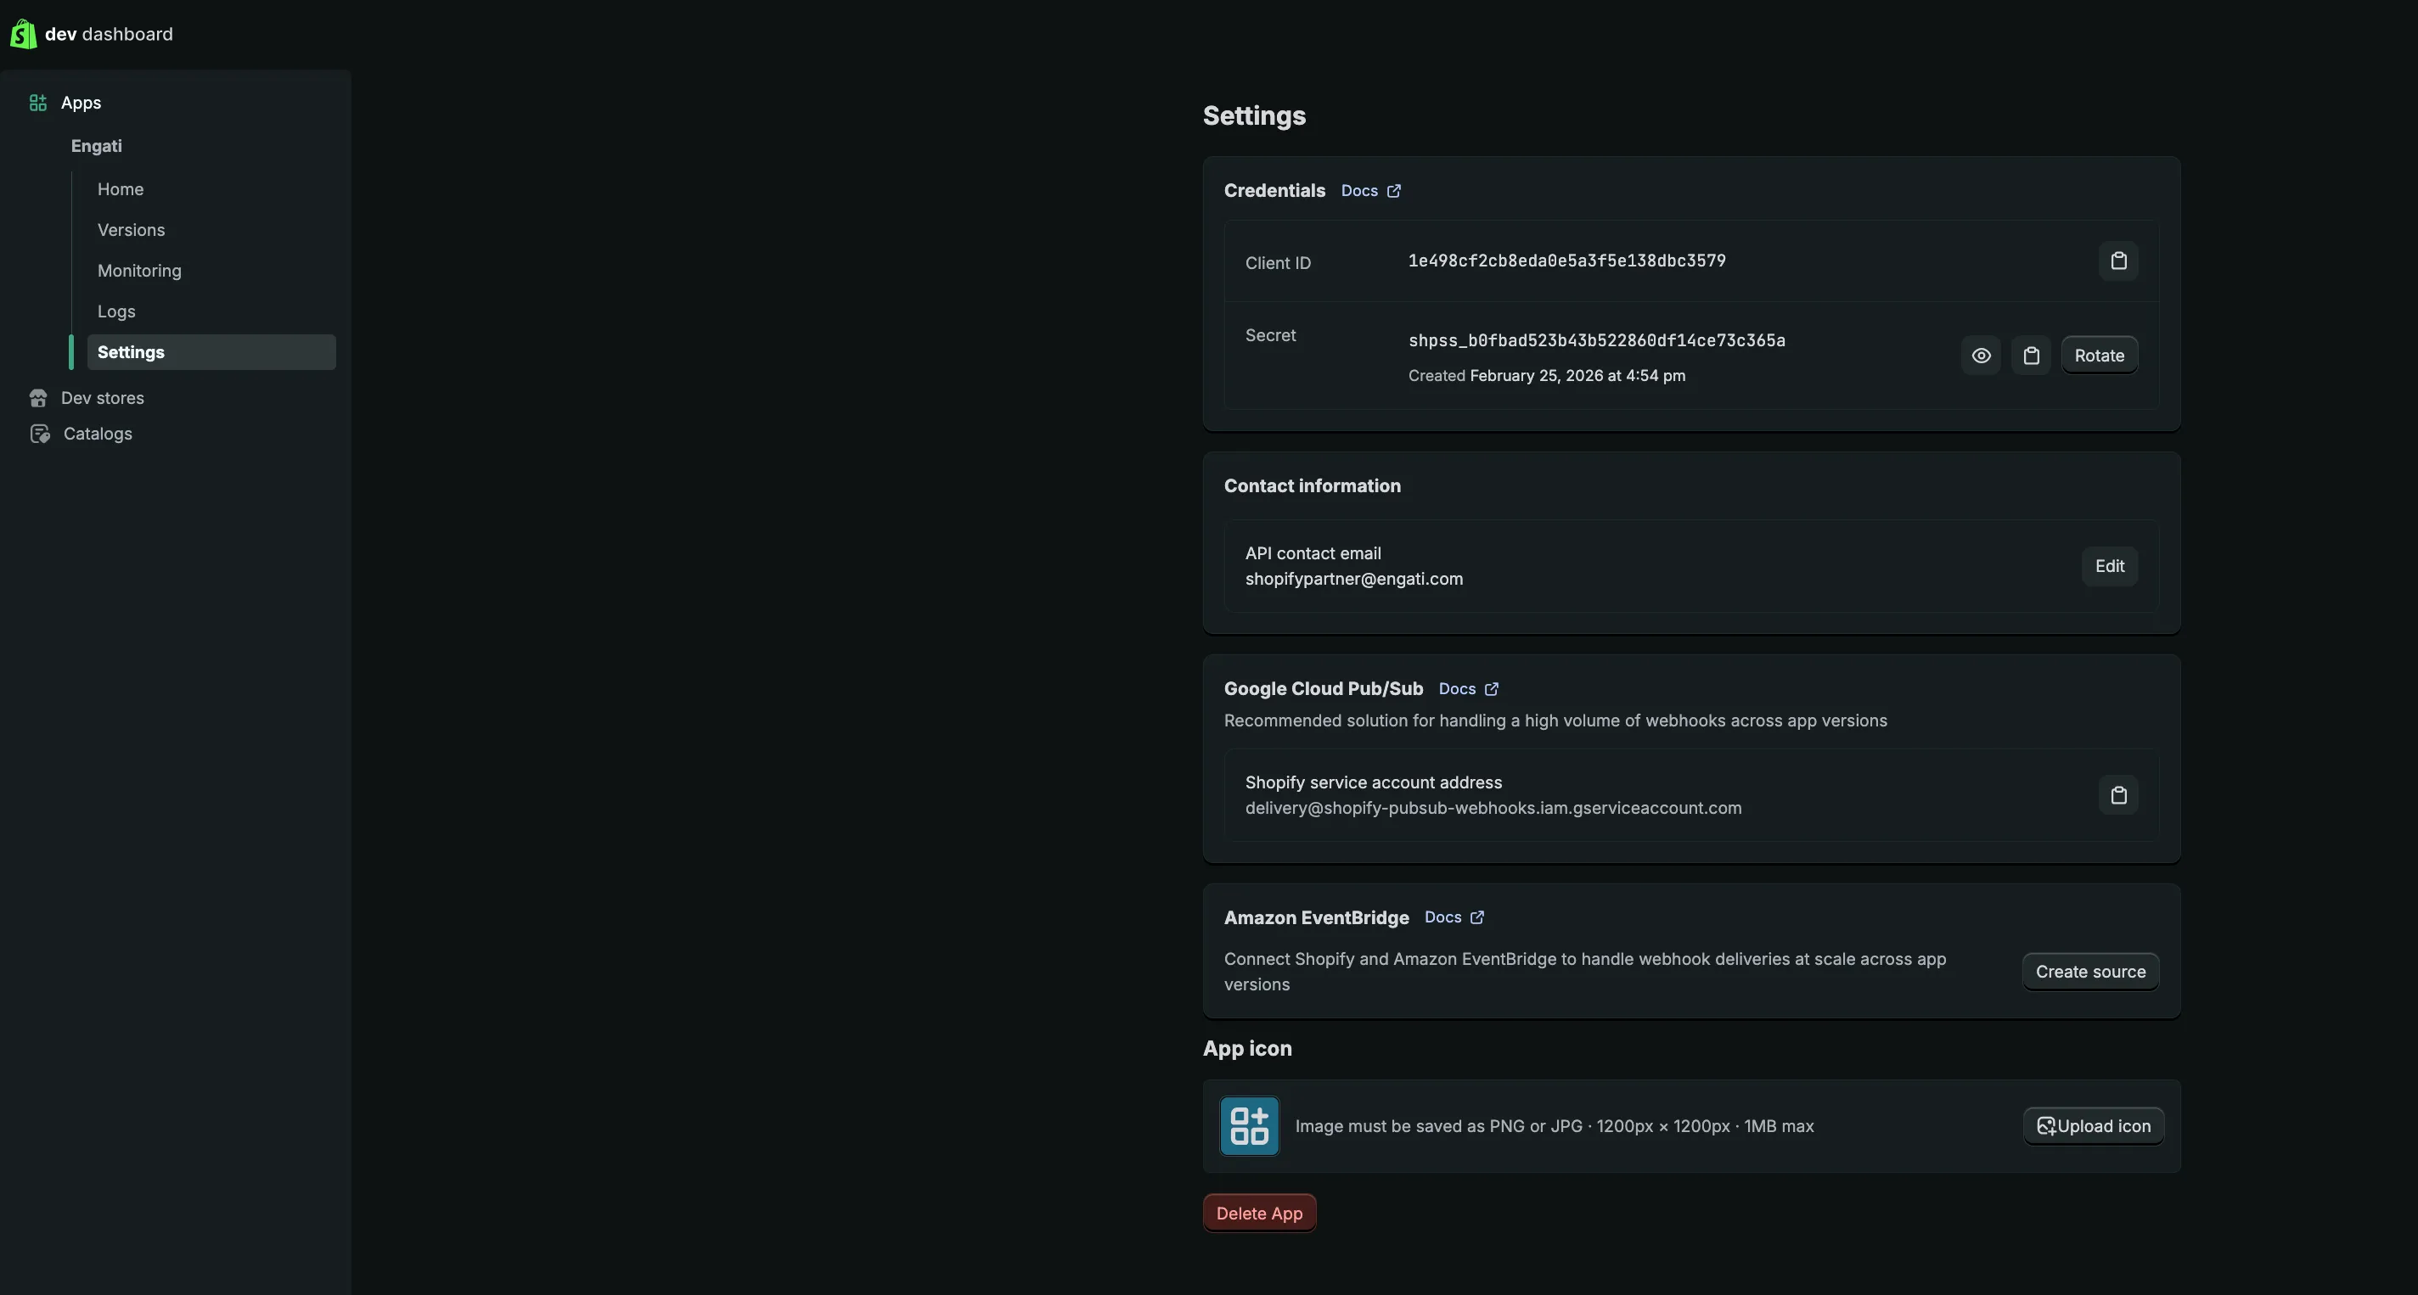Copy the Client ID to clipboard
This screenshot has height=1295, width=2418.
(x=2118, y=261)
